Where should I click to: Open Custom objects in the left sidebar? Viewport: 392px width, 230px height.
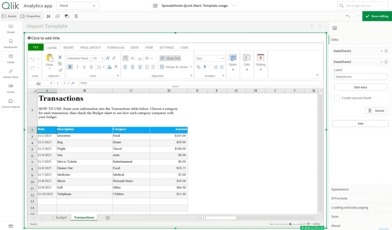pos(11,103)
